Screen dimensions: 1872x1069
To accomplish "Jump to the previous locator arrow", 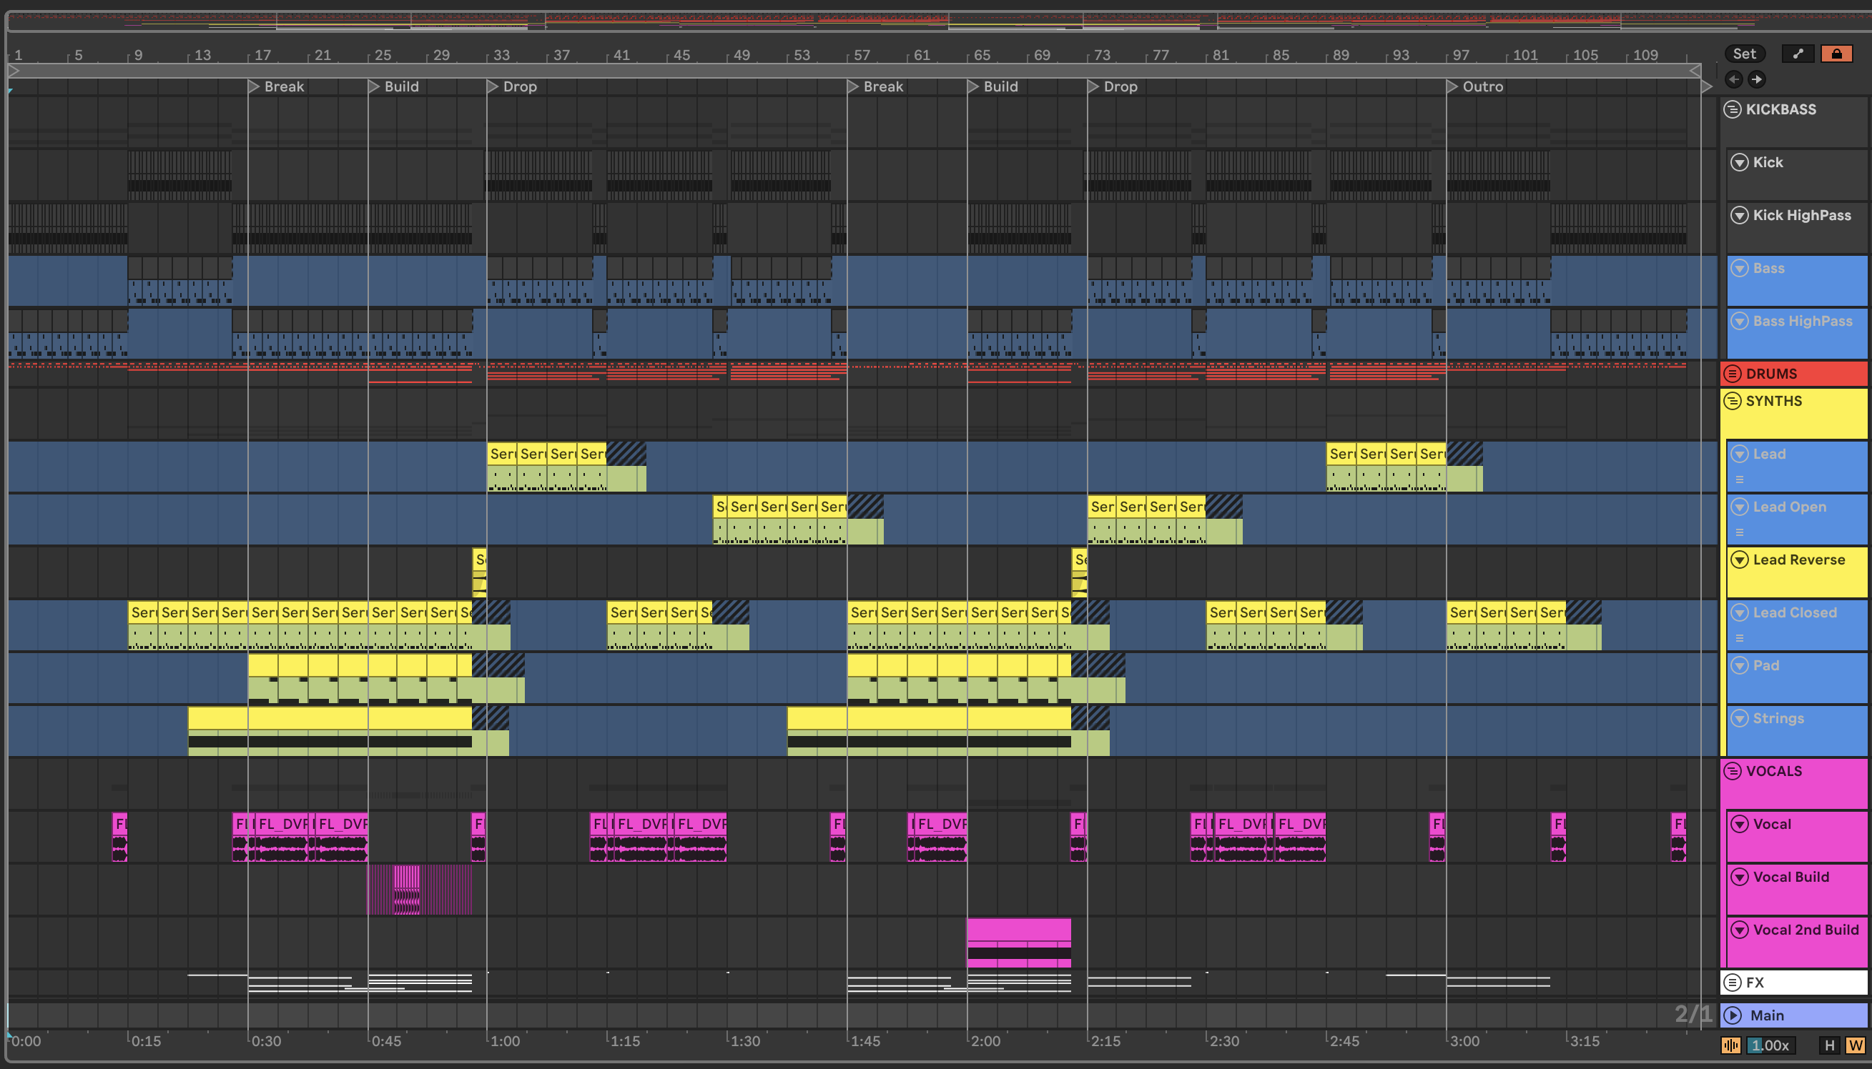I will [1734, 79].
